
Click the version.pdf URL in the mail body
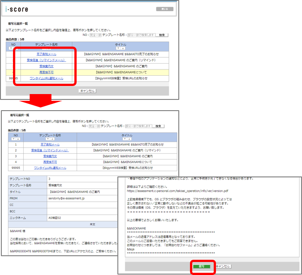click(x=177, y=191)
